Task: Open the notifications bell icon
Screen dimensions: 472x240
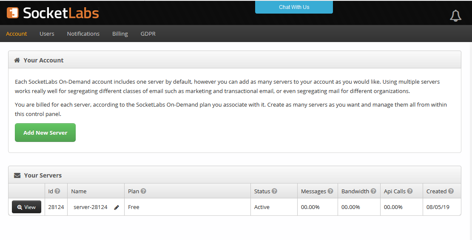Action: 455,16
